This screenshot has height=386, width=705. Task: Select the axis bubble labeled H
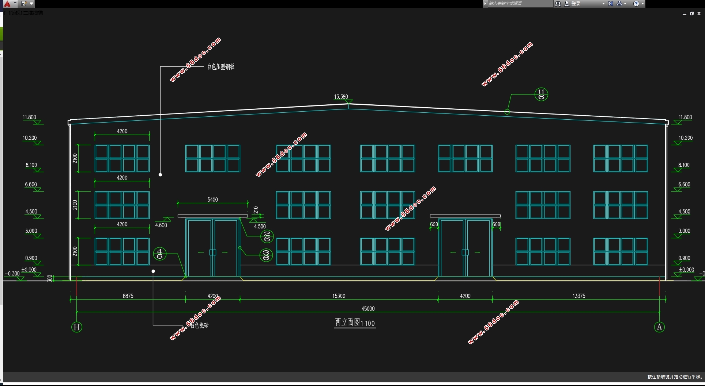[x=76, y=327]
